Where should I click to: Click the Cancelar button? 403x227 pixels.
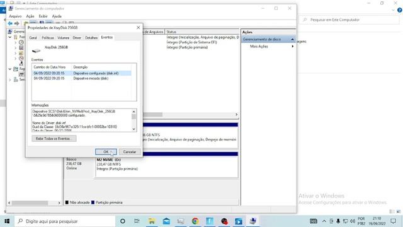click(x=130, y=152)
